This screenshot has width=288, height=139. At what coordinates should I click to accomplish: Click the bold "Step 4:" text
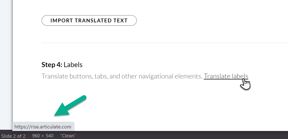[x=52, y=65]
